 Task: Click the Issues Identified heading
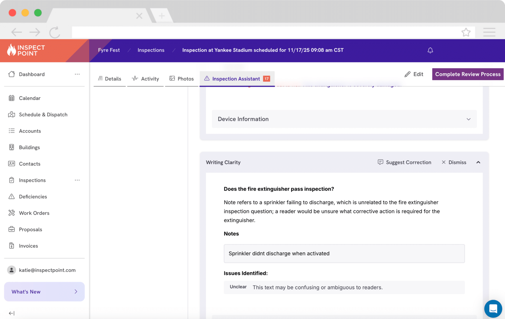(246, 273)
